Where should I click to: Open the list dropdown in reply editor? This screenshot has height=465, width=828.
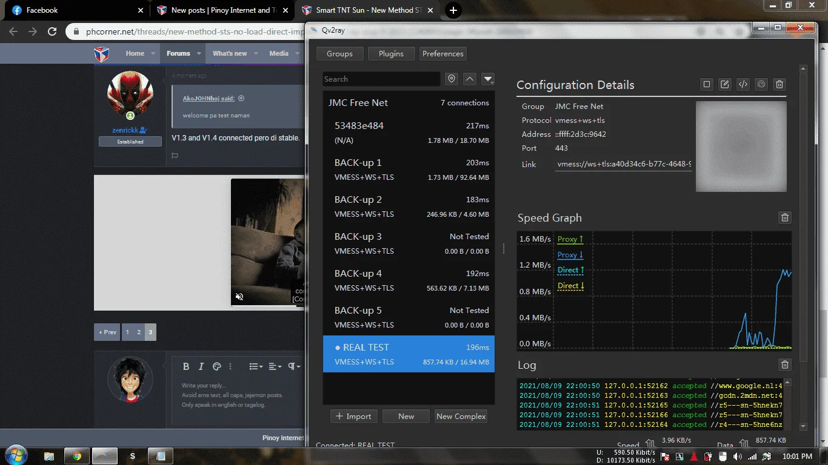pyautogui.click(x=256, y=366)
